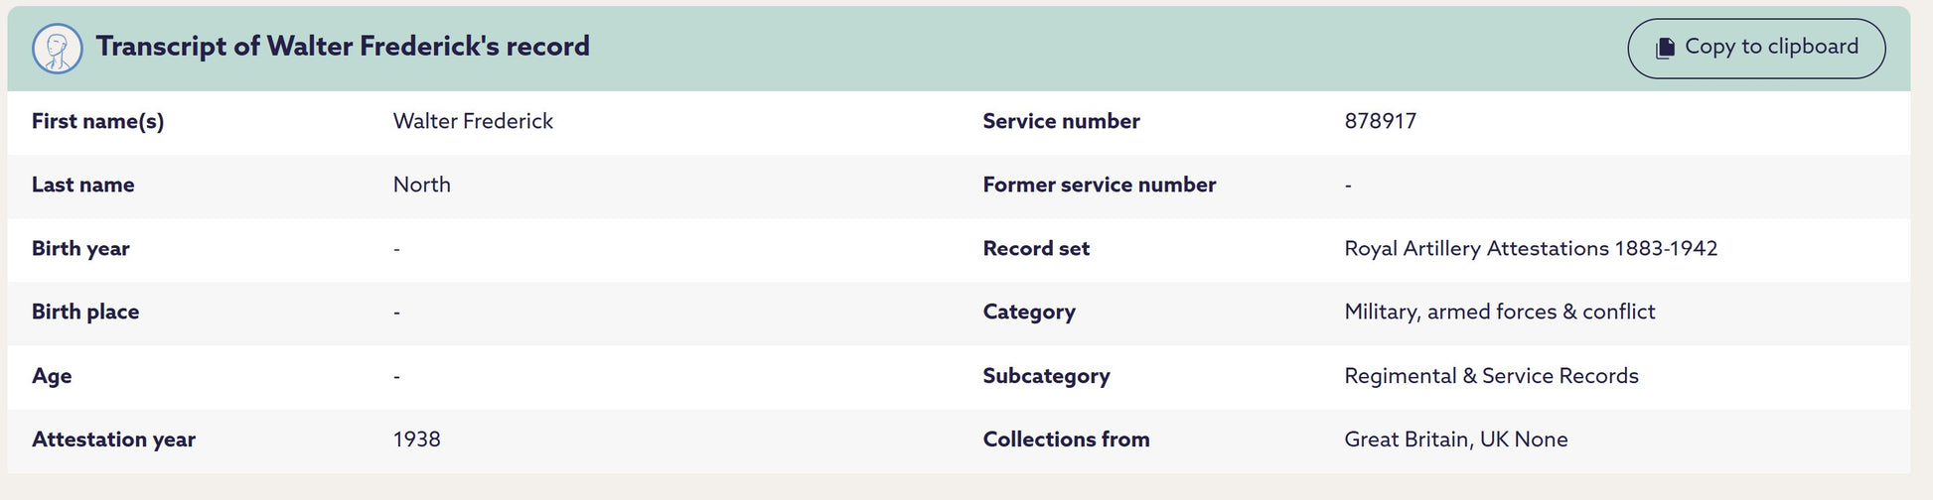Click the service number 878917
Image resolution: width=1933 pixels, height=500 pixels.
tap(1380, 121)
